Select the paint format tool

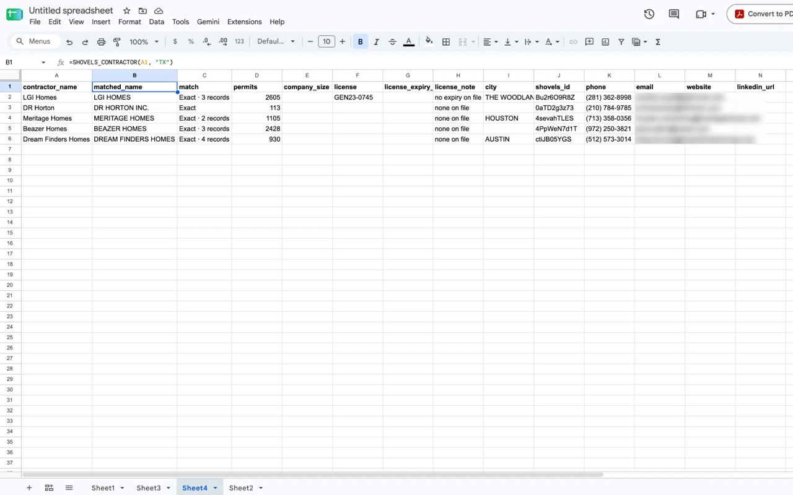(x=117, y=42)
